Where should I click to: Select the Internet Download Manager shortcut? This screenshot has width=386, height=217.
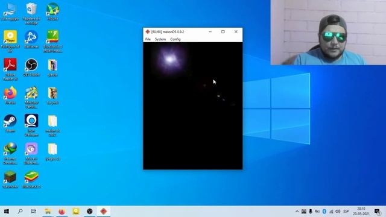pos(10,153)
